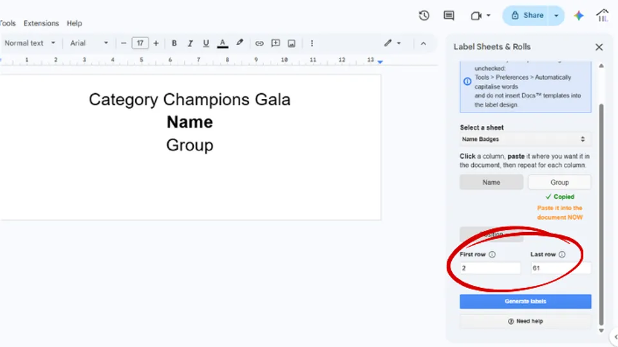This screenshot has width=618, height=347.
Task: Click the First row info icon
Action: (492, 254)
